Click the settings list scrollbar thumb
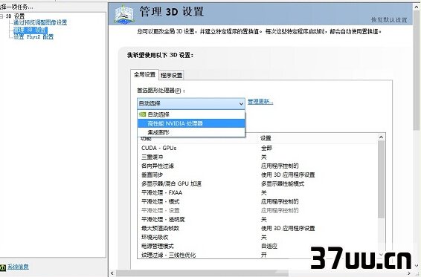Image resolution: width=421 pixels, height=277 pixels. pyautogui.click(x=381, y=180)
